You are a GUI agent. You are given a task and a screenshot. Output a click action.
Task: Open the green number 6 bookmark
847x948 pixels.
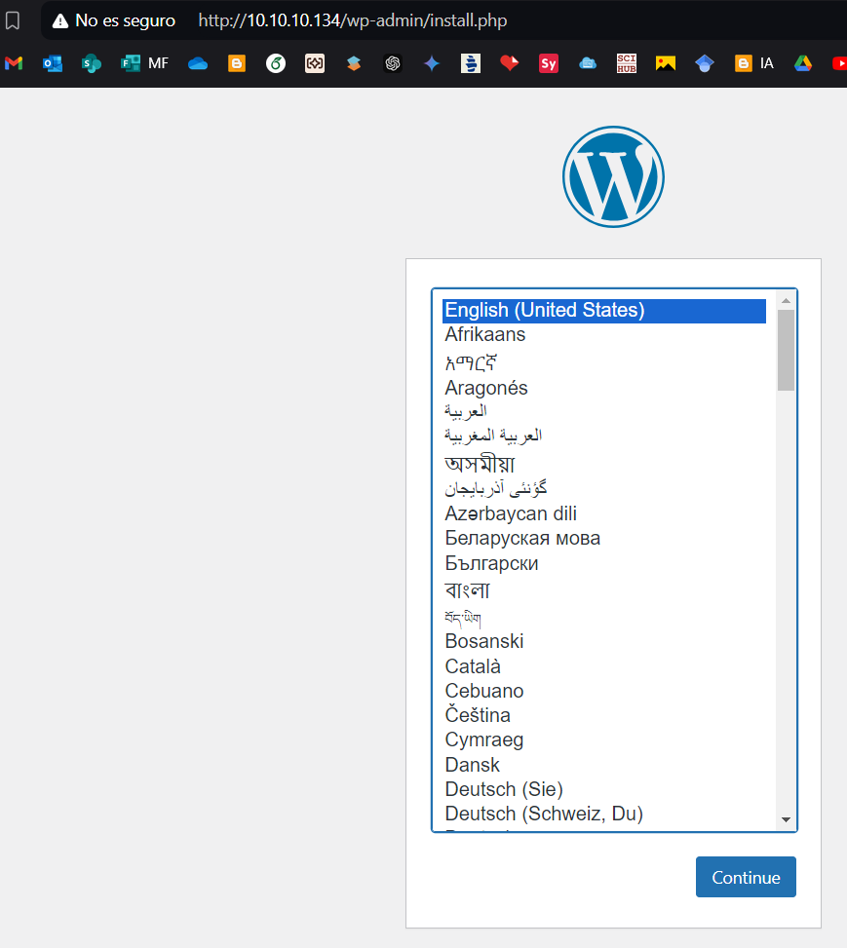pos(276,63)
